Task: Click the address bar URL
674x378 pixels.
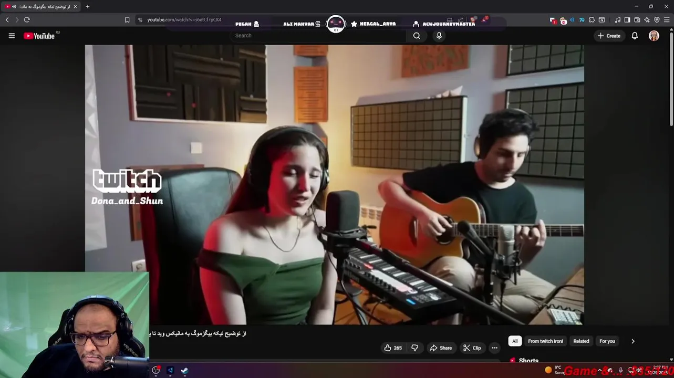Action: 184,19
